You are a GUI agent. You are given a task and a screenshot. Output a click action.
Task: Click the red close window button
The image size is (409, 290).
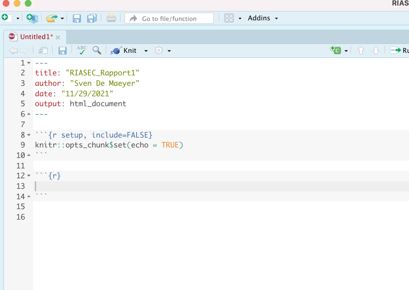point(6,3)
